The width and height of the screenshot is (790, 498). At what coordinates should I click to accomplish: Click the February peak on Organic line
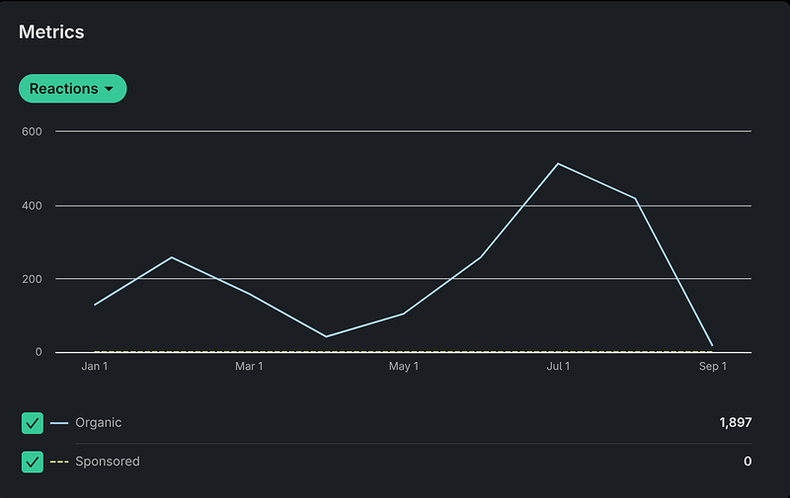[x=172, y=257]
